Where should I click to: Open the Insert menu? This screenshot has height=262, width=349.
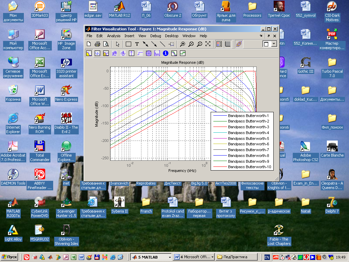click(x=129, y=36)
